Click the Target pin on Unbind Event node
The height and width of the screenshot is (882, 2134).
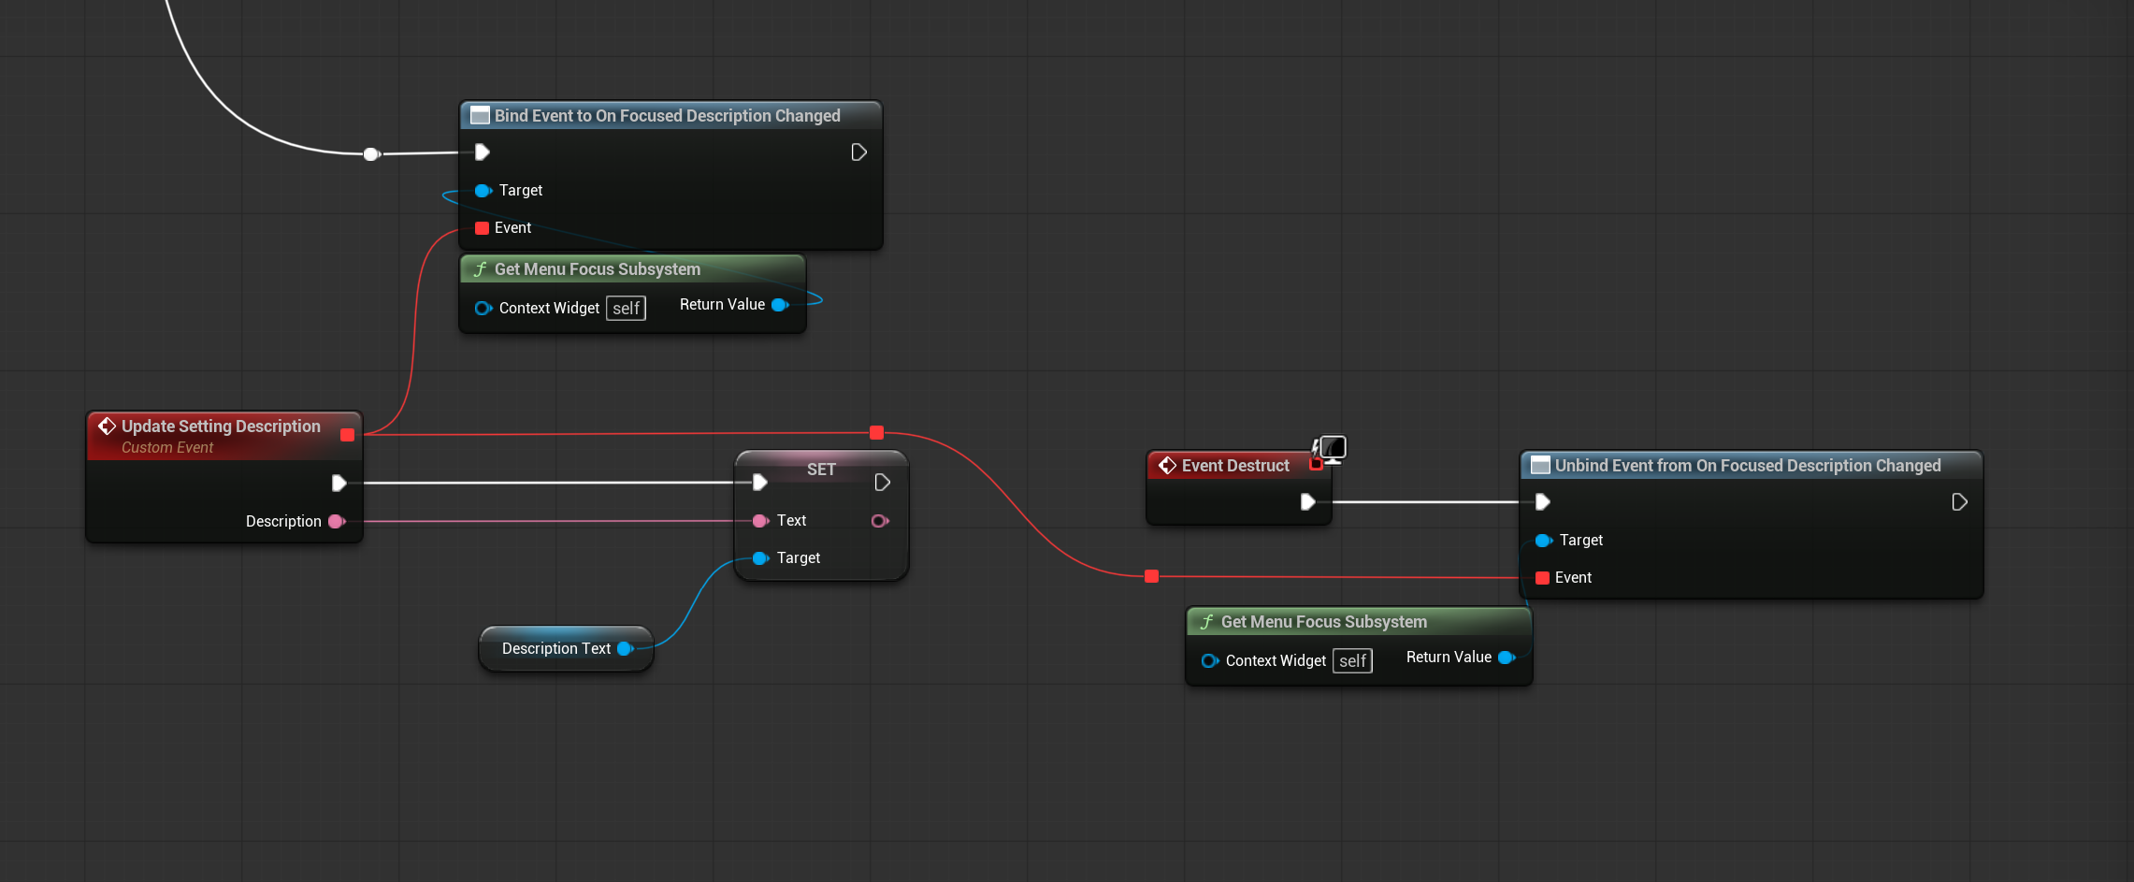(x=1544, y=541)
